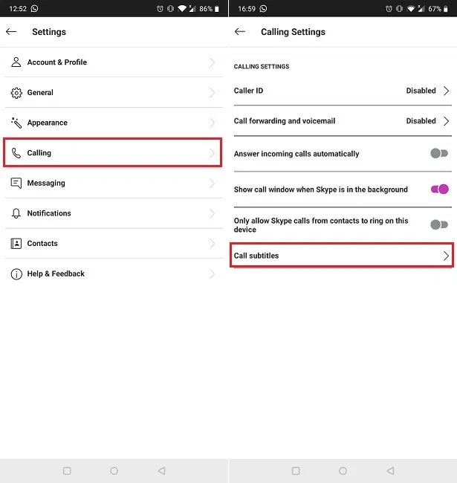This screenshot has width=457, height=483.
Task: Click the Help & Feedback info icon
Action: [16, 274]
